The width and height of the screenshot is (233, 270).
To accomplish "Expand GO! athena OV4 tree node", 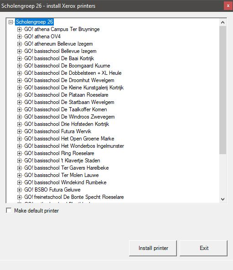I will pos(19,36).
